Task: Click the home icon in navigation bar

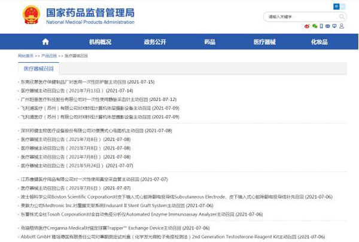Action: coord(45,42)
